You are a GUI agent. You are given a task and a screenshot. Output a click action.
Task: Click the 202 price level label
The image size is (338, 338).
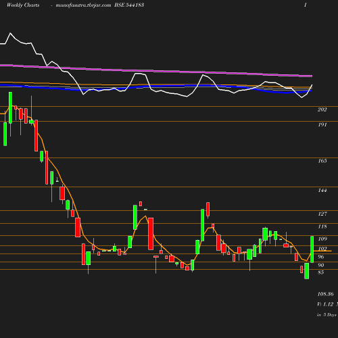coord(322,110)
